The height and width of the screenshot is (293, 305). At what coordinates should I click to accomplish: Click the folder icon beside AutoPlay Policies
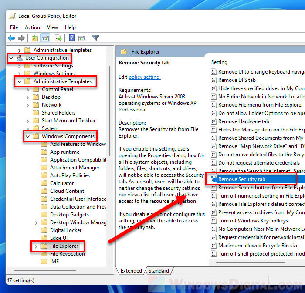[x=44, y=175]
